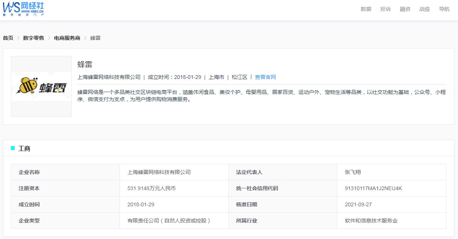Screen dimensions: 458x239
Task: Open the 电商服务商 breadcrumb link
Action: 67,38
